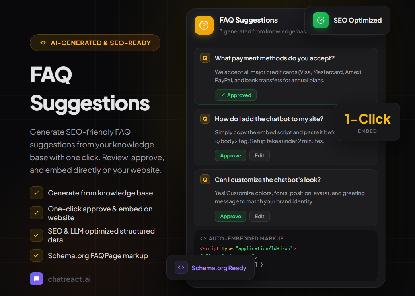Viewport: 415px width, 296px height.
Task: Click the question mark icon beside FAQ Suggestions
Action: [204, 25]
